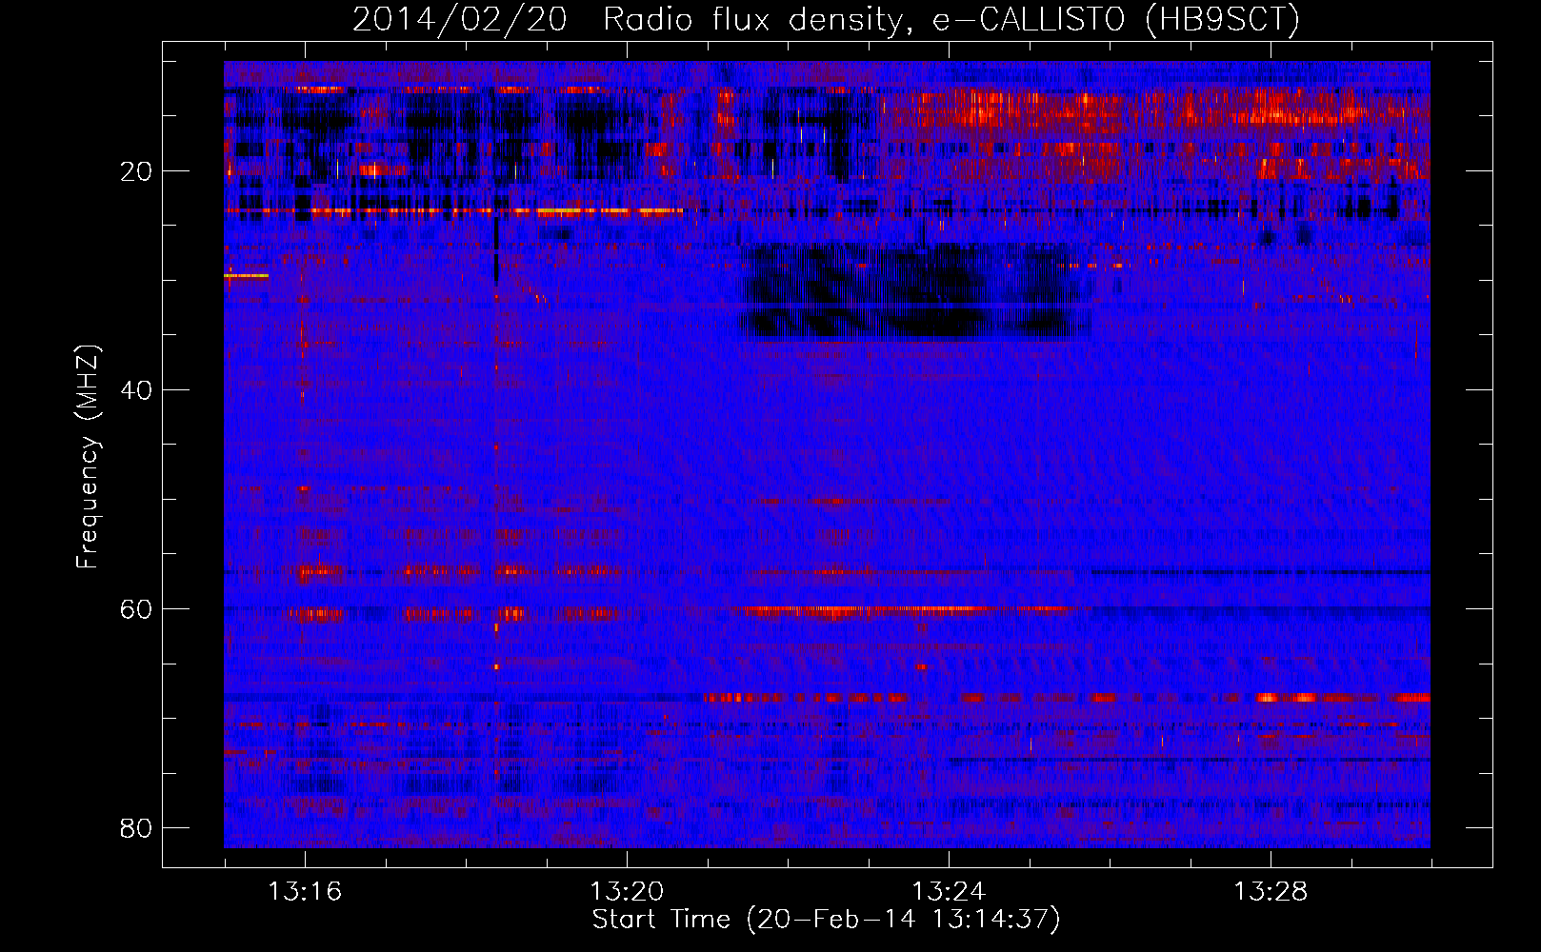Click the '13:28' time tick label
The width and height of the screenshot is (1541, 952).
tap(1271, 892)
